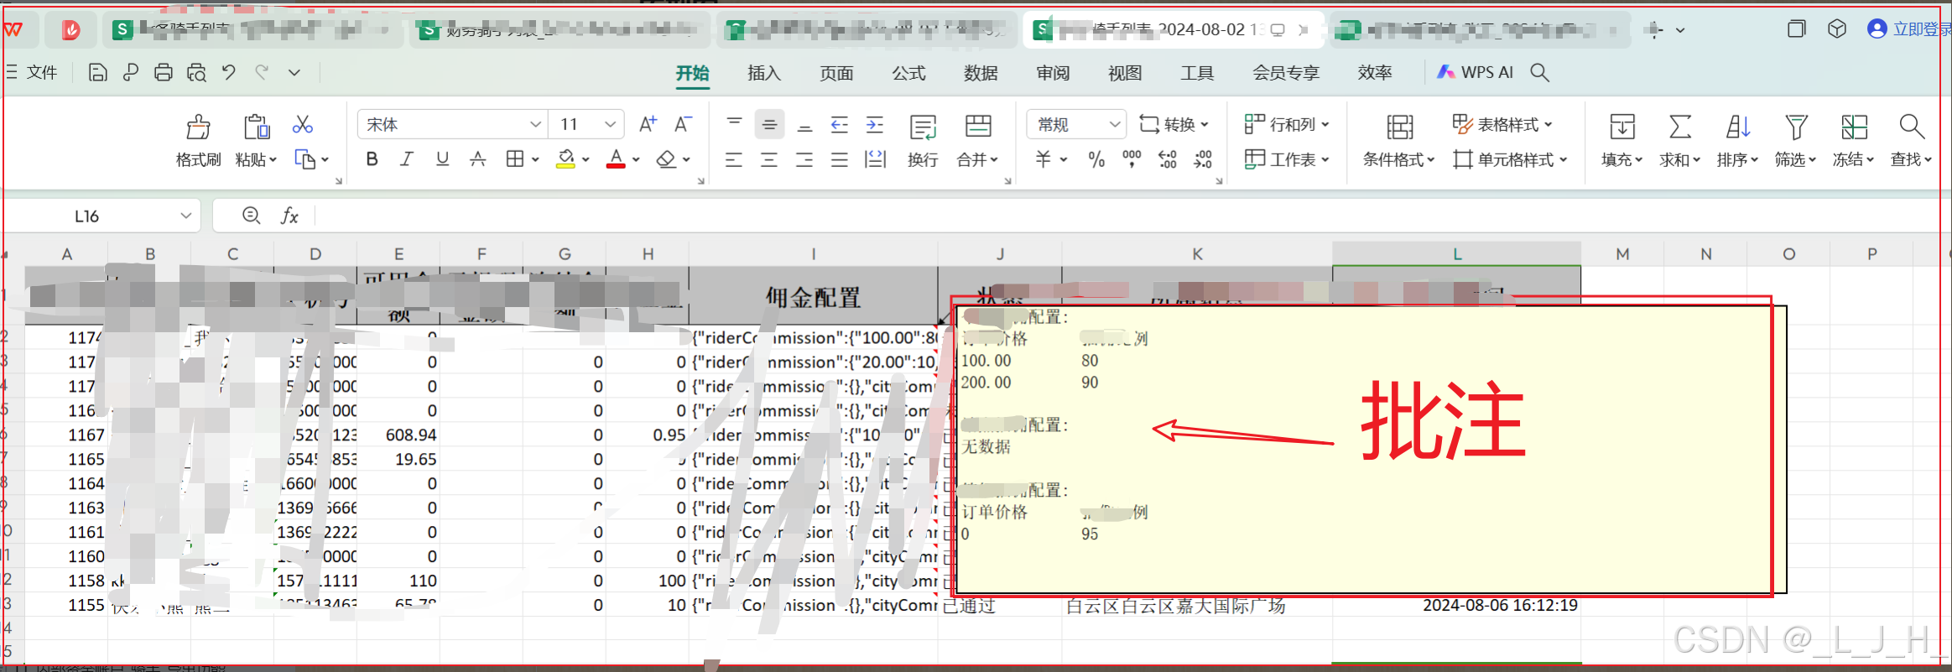Switch to the 视图 (View) tab
Viewport: 1952px width, 672px height.
click(1125, 73)
